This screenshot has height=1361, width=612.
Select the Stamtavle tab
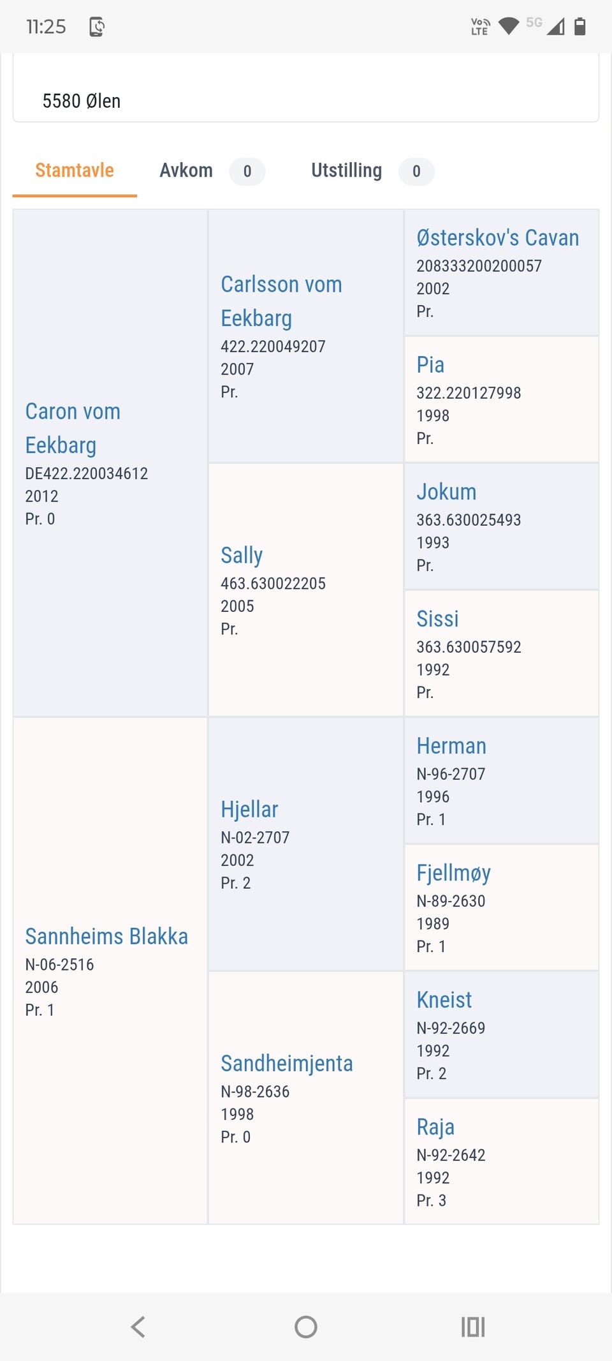tap(75, 170)
